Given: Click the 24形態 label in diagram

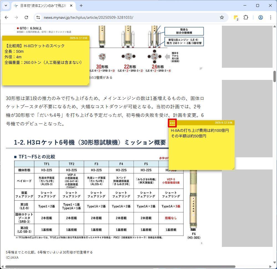Looking at the screenshot, I should pyautogui.click(x=158, y=67).
